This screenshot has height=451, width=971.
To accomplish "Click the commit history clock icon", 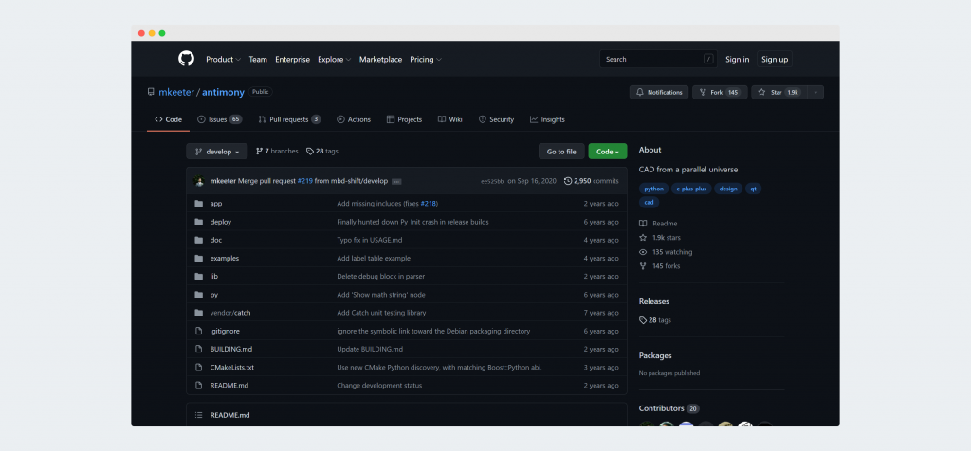I will (x=568, y=181).
